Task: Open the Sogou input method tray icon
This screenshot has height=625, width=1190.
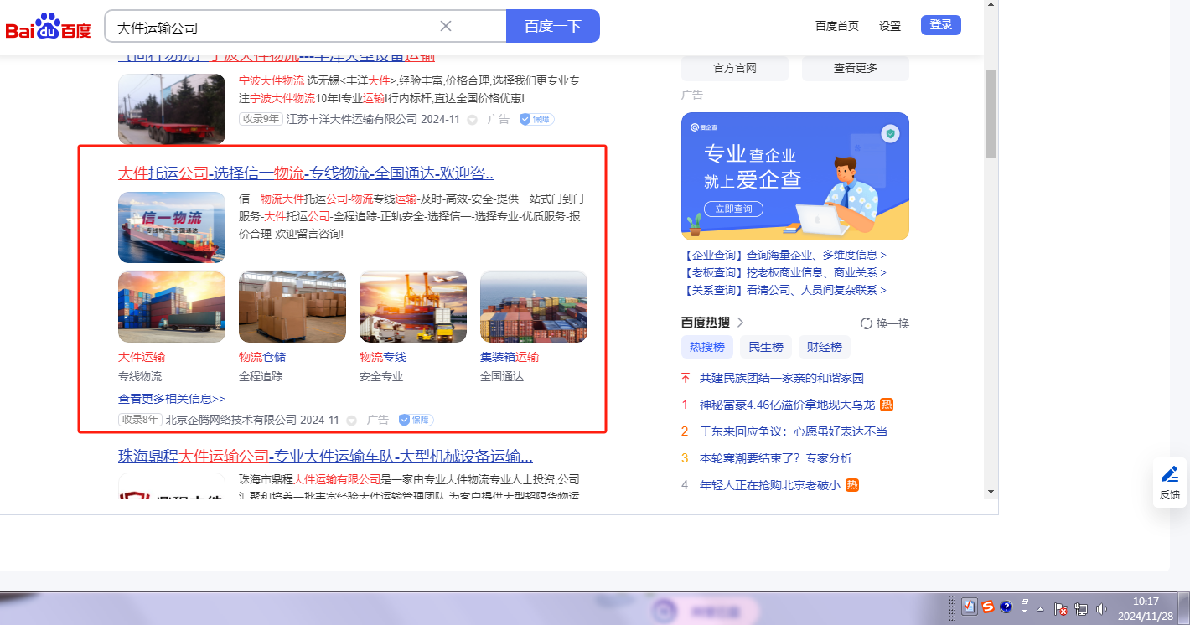Action: pos(988,607)
